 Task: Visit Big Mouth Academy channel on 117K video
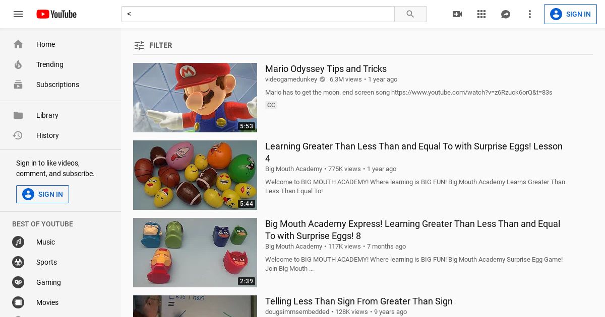coord(293,247)
